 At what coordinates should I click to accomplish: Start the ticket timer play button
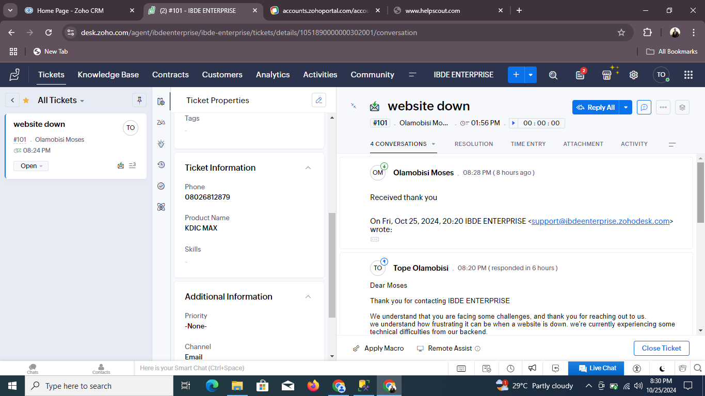click(x=513, y=123)
